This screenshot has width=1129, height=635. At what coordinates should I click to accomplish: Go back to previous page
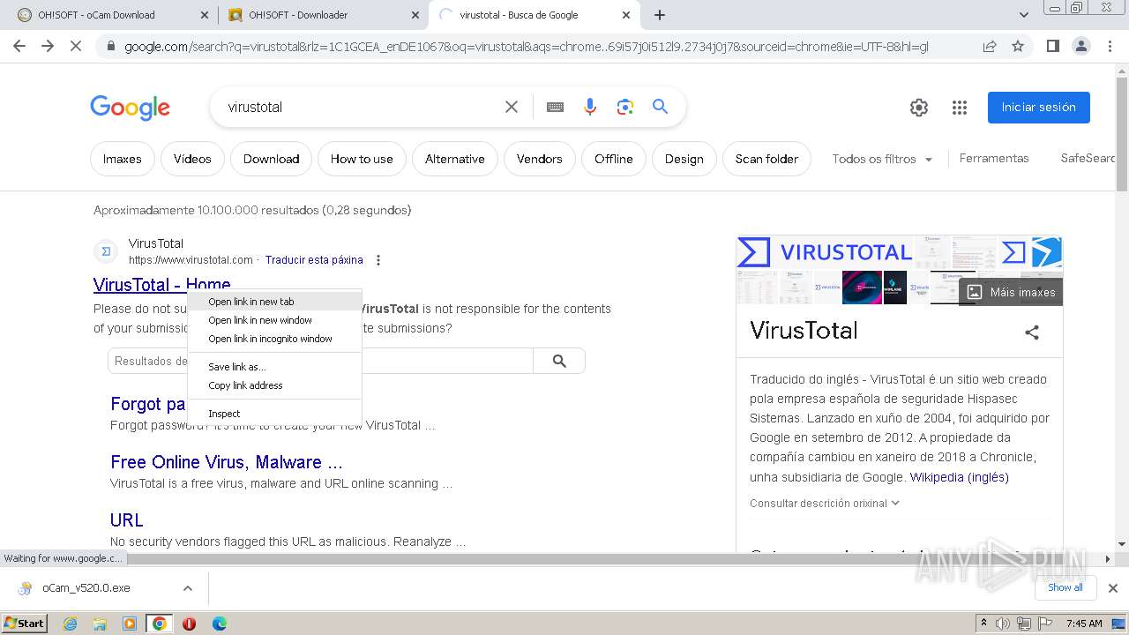pyautogui.click(x=19, y=46)
